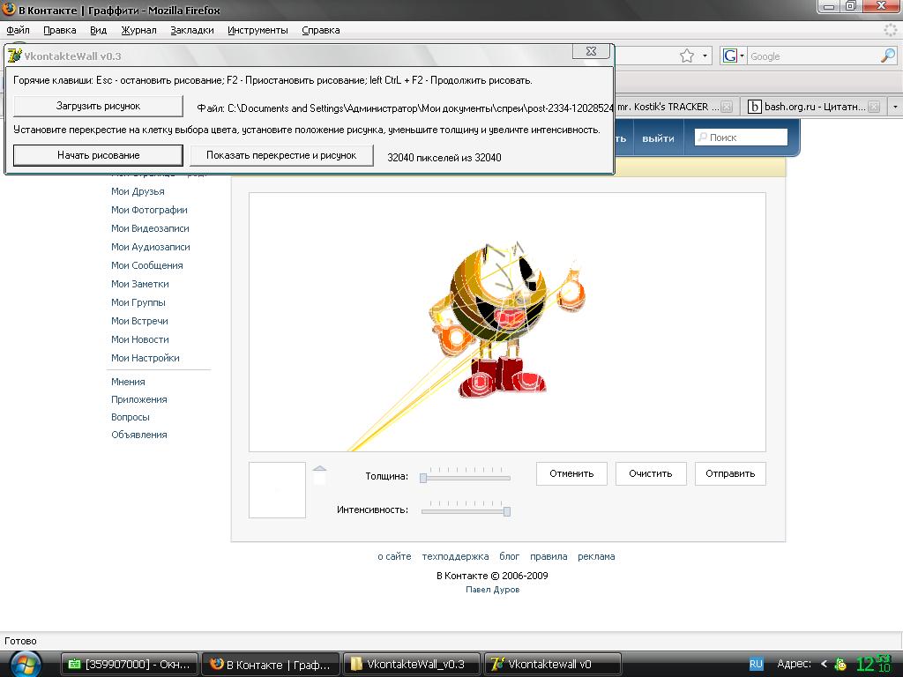The width and height of the screenshot is (903, 677).
Task: Open Мои Встречи link
Action: (139, 321)
